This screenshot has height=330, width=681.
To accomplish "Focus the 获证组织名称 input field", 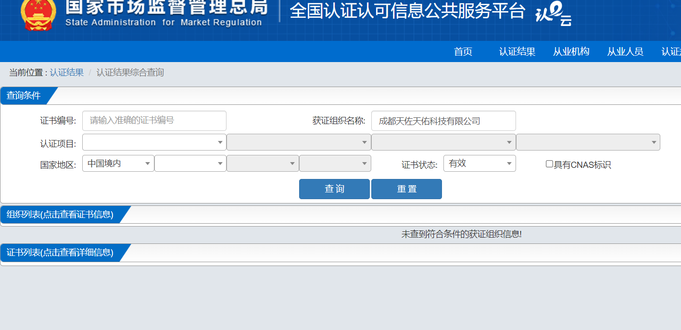I will coord(443,121).
